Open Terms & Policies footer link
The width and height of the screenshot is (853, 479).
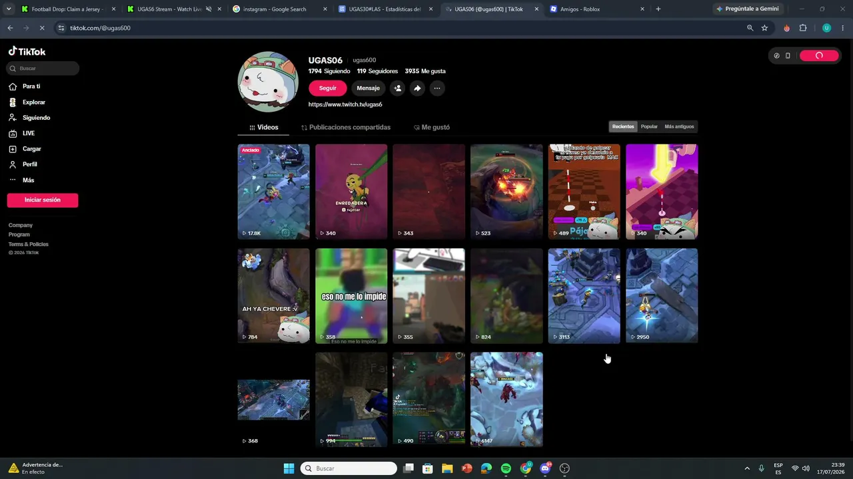(x=29, y=244)
